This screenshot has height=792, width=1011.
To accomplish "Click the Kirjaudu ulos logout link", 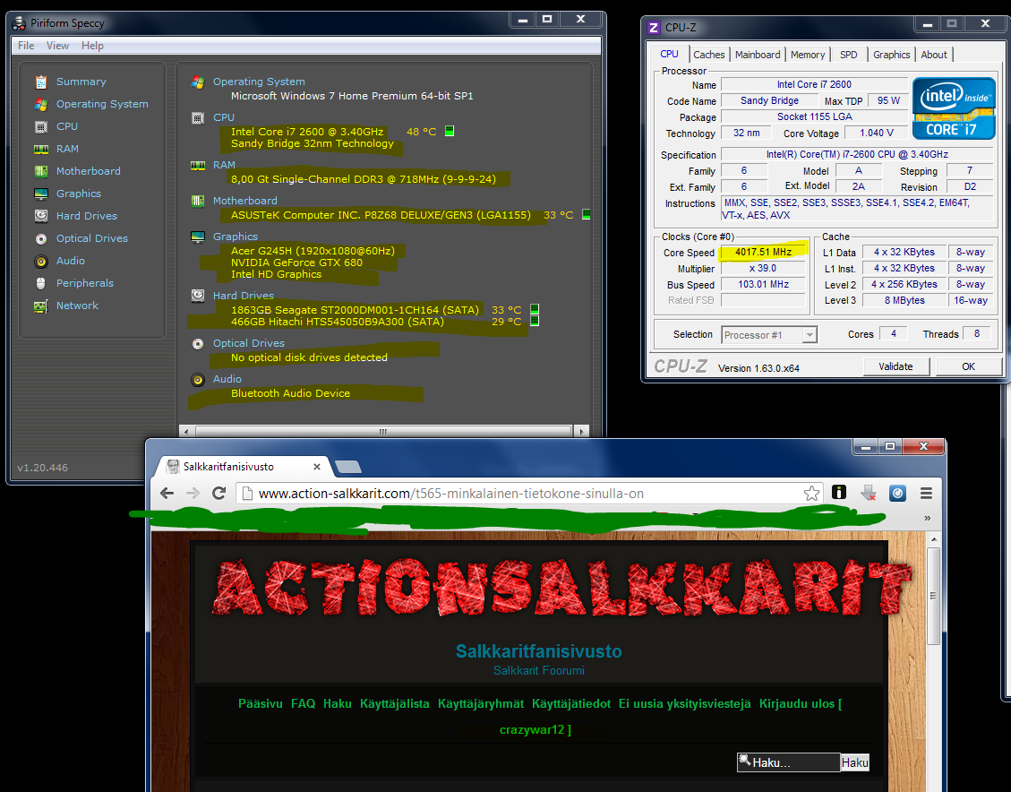I will point(797,703).
